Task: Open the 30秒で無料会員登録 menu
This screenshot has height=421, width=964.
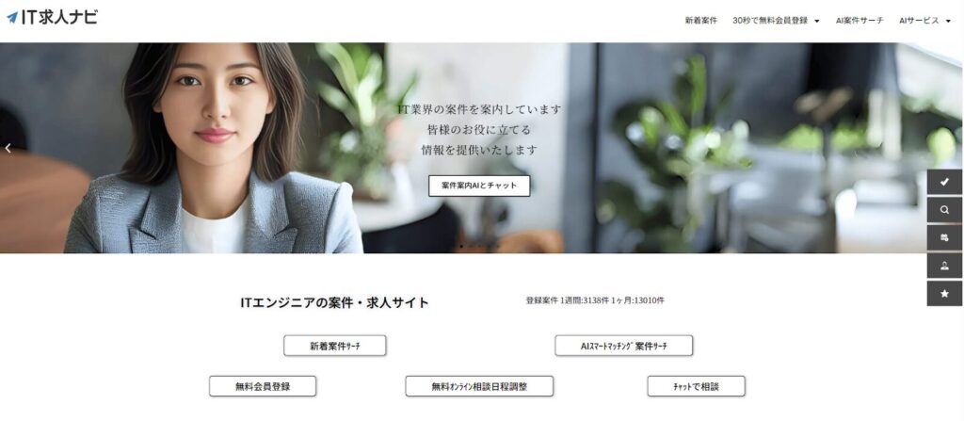Action: (770, 21)
